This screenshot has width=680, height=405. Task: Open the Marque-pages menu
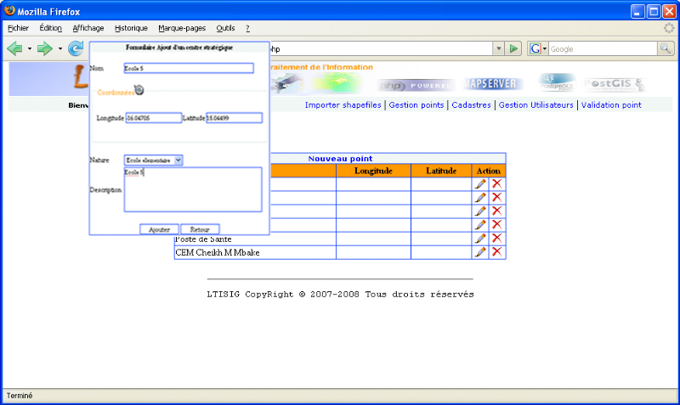[x=182, y=28]
